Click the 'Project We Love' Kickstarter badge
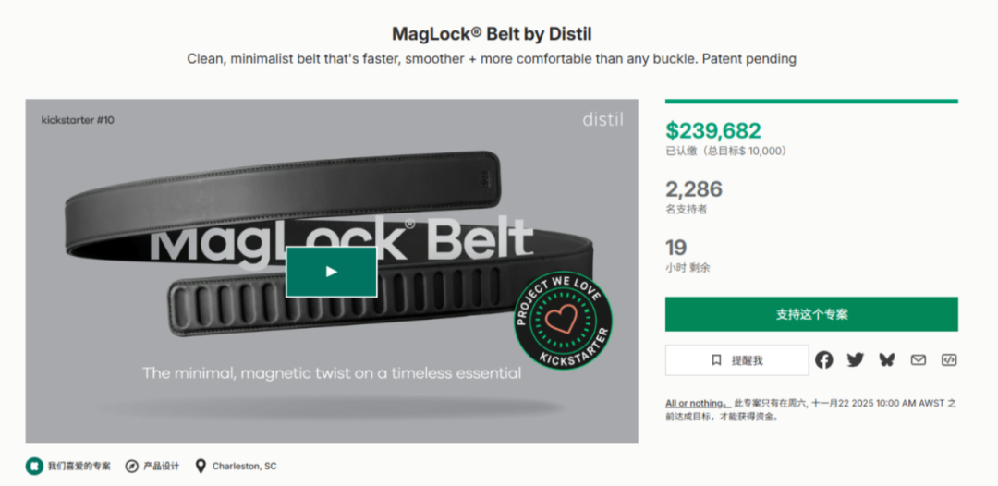The width and height of the screenshot is (998, 486). click(x=563, y=321)
